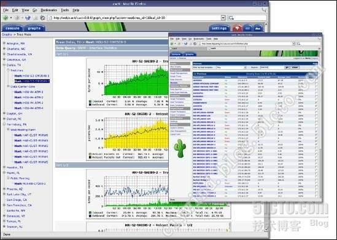
Task: Click the Search text field in the front window filter
Action: (x=272, y=67)
